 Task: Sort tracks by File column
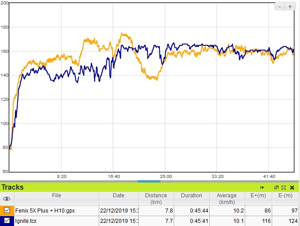56,196
